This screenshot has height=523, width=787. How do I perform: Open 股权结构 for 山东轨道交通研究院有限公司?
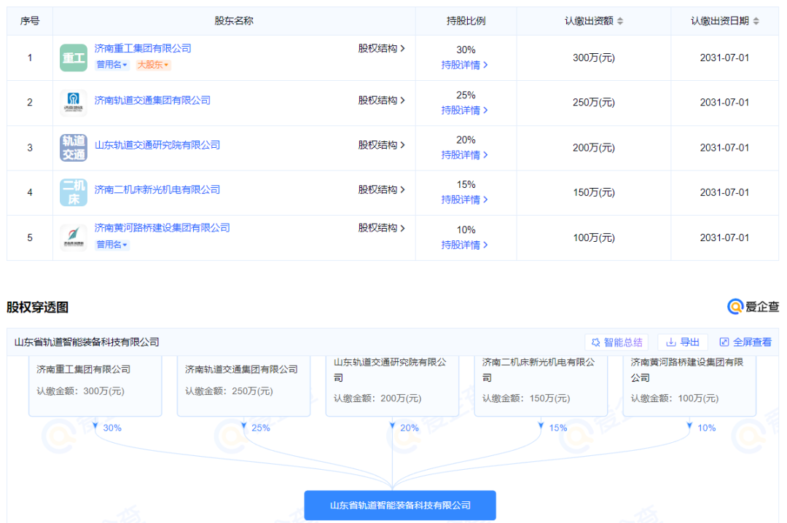381,144
